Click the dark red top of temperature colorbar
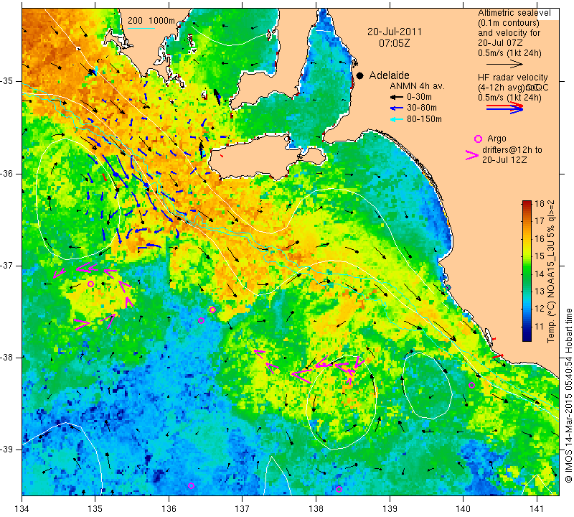574x517 pixels. (527, 203)
